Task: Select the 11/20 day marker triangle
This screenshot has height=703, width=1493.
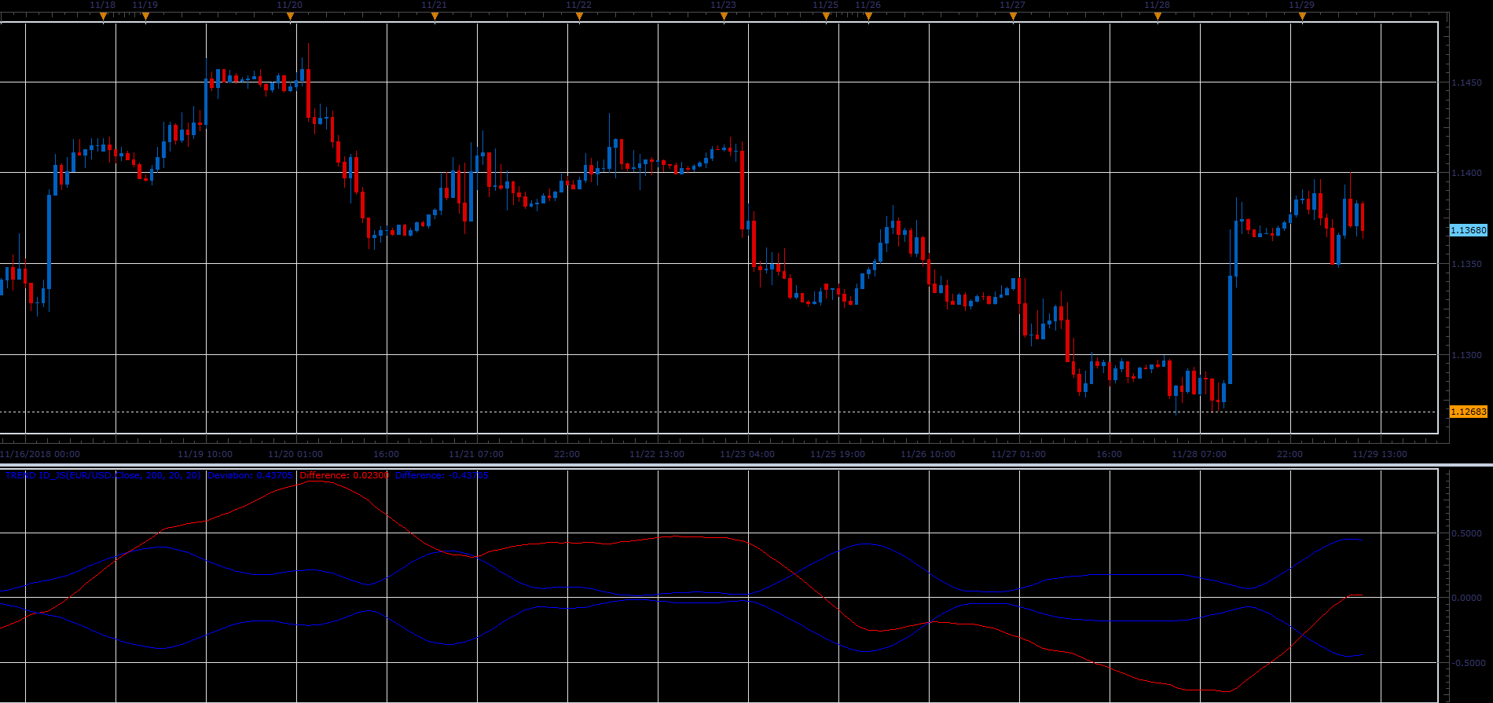Action: [x=290, y=16]
